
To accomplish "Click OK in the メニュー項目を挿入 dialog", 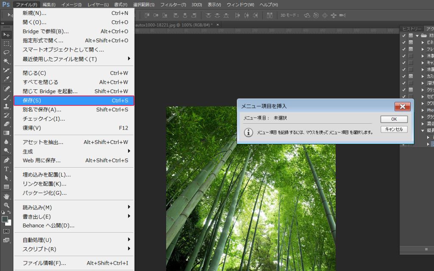I will pos(394,119).
